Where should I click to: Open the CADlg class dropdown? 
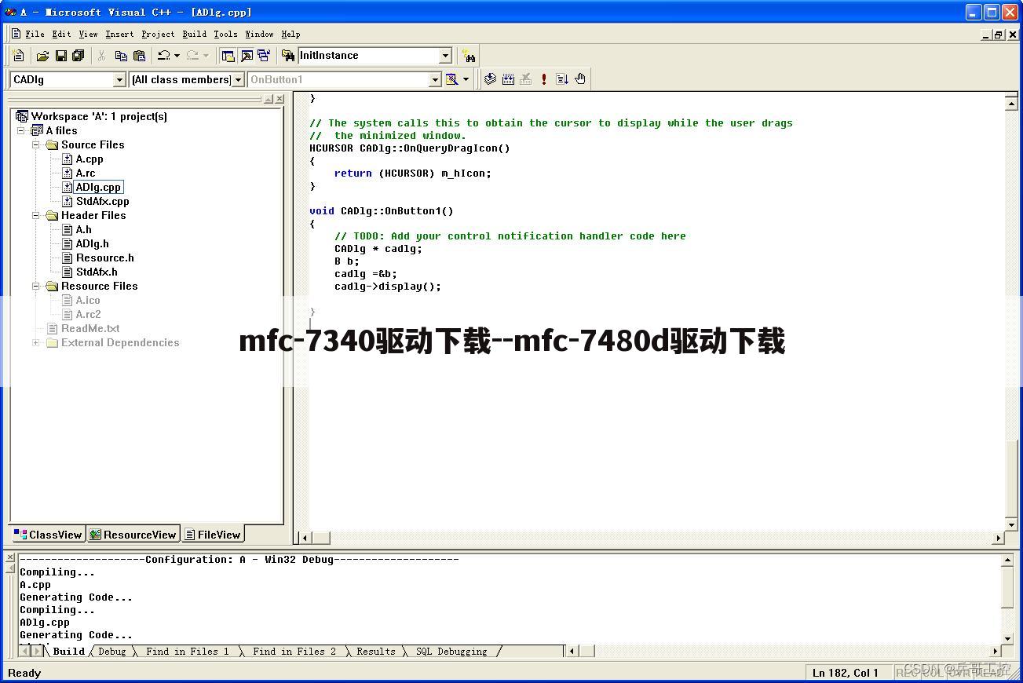(x=119, y=79)
